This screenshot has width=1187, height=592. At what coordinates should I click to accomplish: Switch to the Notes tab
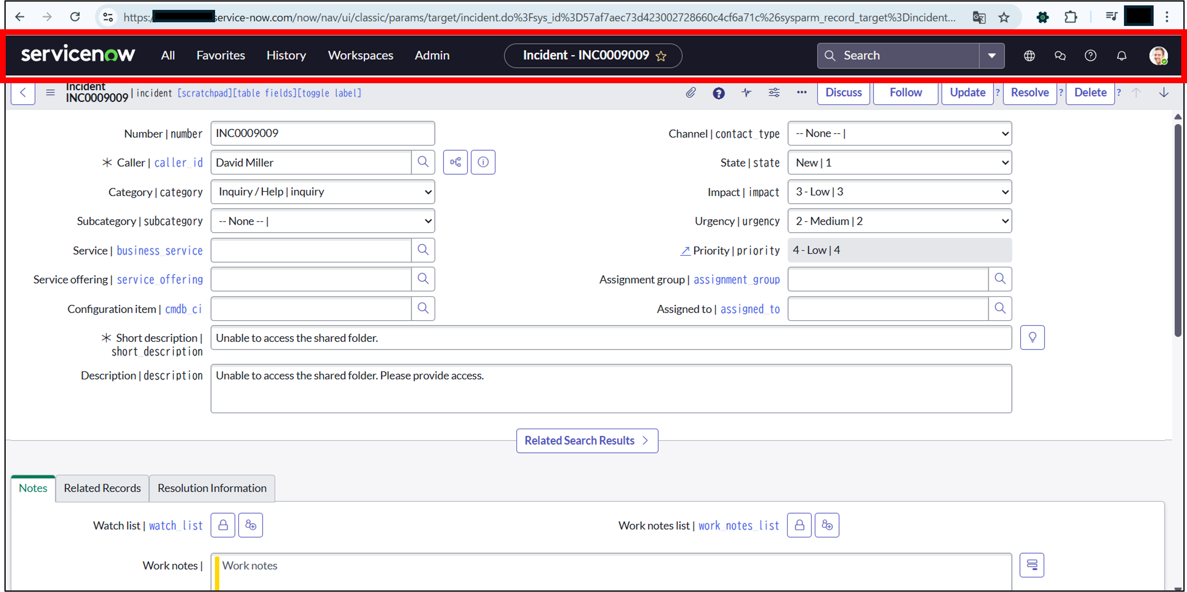click(x=33, y=488)
